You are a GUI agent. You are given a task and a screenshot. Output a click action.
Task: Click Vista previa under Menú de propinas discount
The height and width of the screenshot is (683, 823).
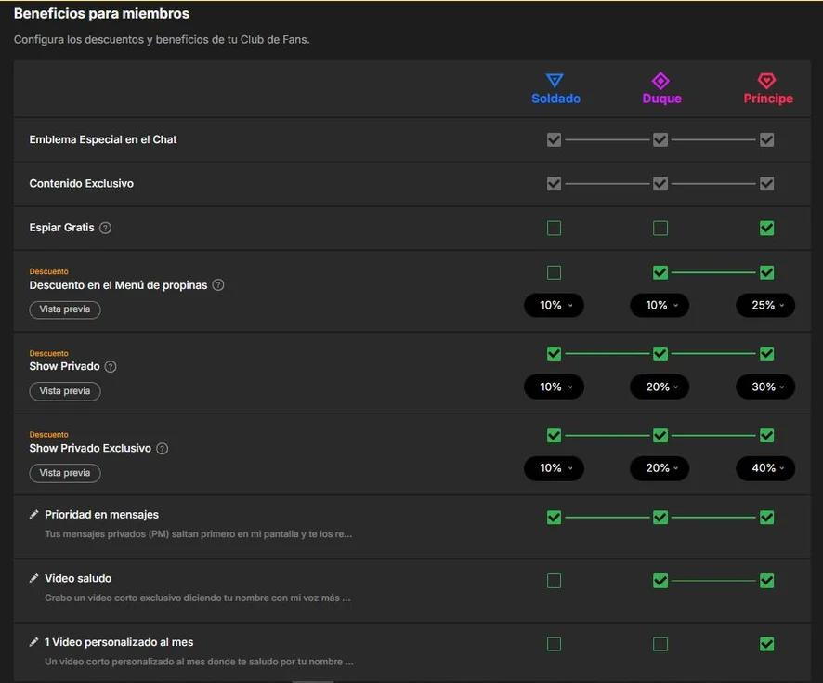(65, 309)
